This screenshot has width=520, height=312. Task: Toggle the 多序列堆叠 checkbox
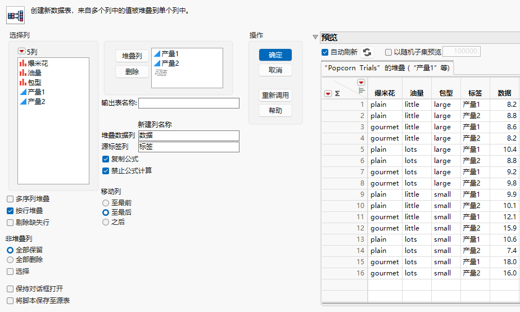click(x=10, y=199)
